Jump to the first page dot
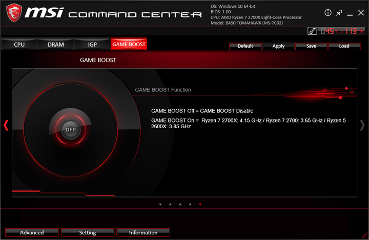 point(160,205)
